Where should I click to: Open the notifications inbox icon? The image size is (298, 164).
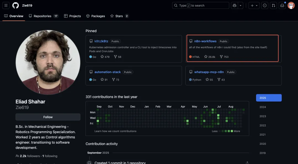[x=282, y=6]
